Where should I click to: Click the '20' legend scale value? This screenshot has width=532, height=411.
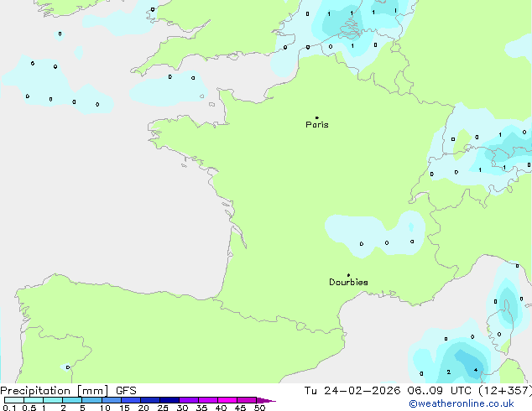[143, 408]
